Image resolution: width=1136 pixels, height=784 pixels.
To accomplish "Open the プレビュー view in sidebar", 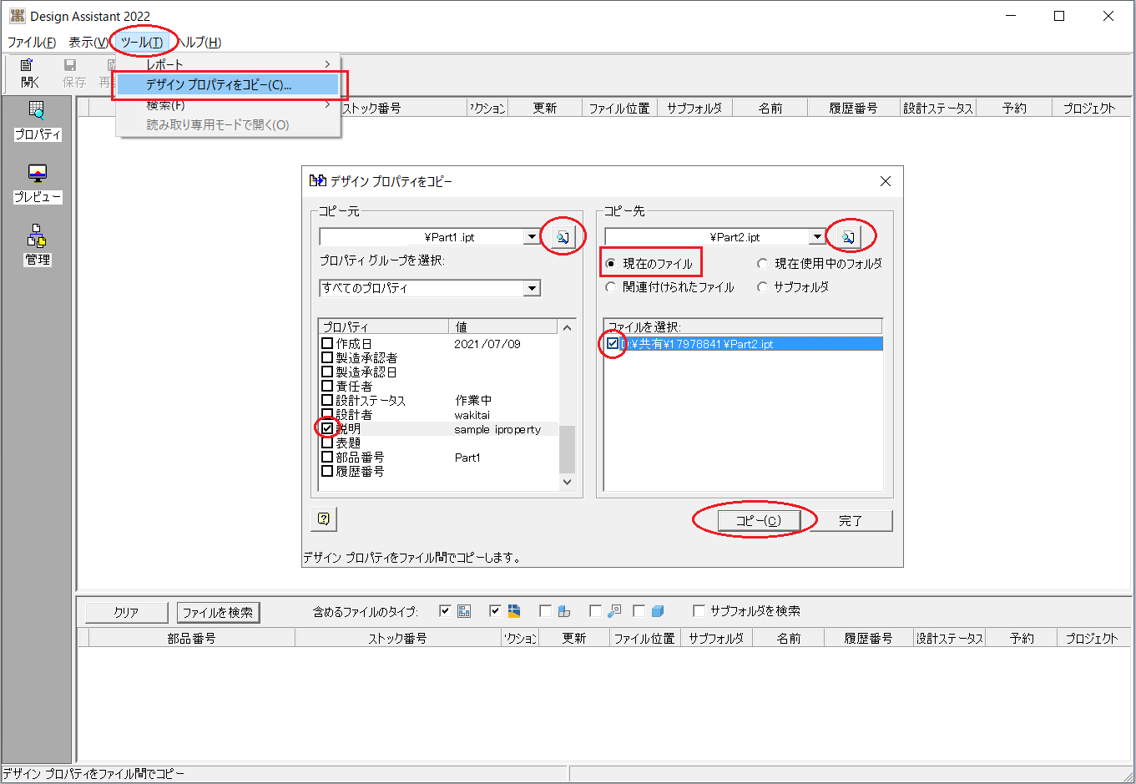I will (x=38, y=184).
